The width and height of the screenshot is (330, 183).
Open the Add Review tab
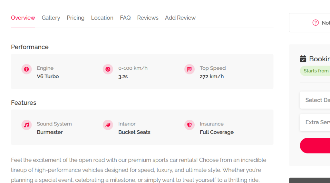(x=180, y=18)
